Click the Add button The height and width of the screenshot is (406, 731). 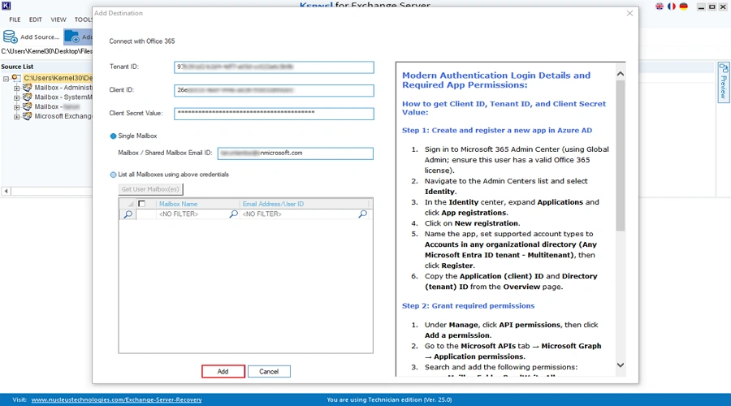point(223,371)
